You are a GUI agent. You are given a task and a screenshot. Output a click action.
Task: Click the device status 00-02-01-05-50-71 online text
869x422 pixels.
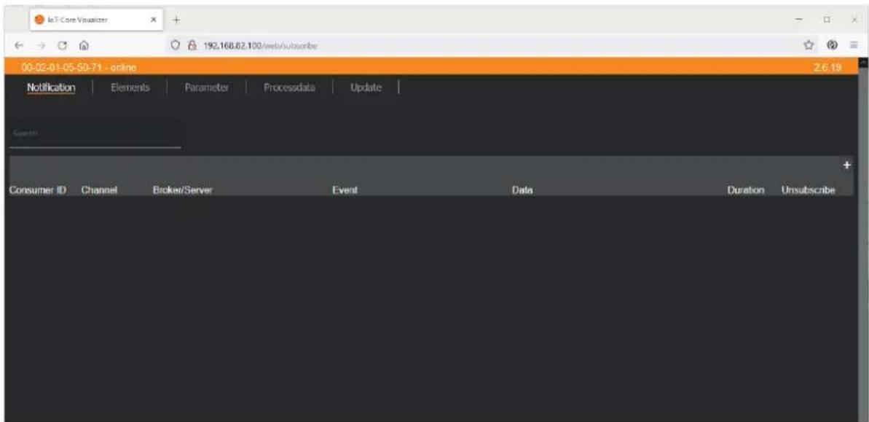coord(79,68)
